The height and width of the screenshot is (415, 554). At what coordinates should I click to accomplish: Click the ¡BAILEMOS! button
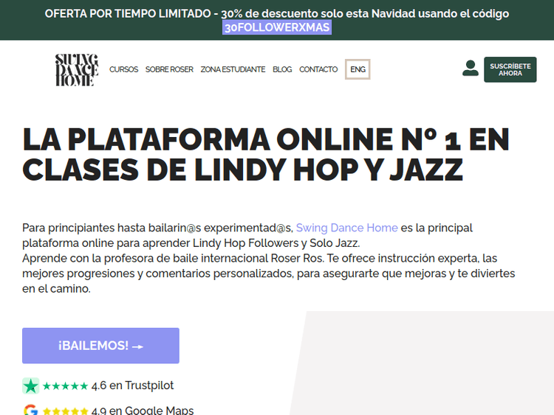pos(100,346)
